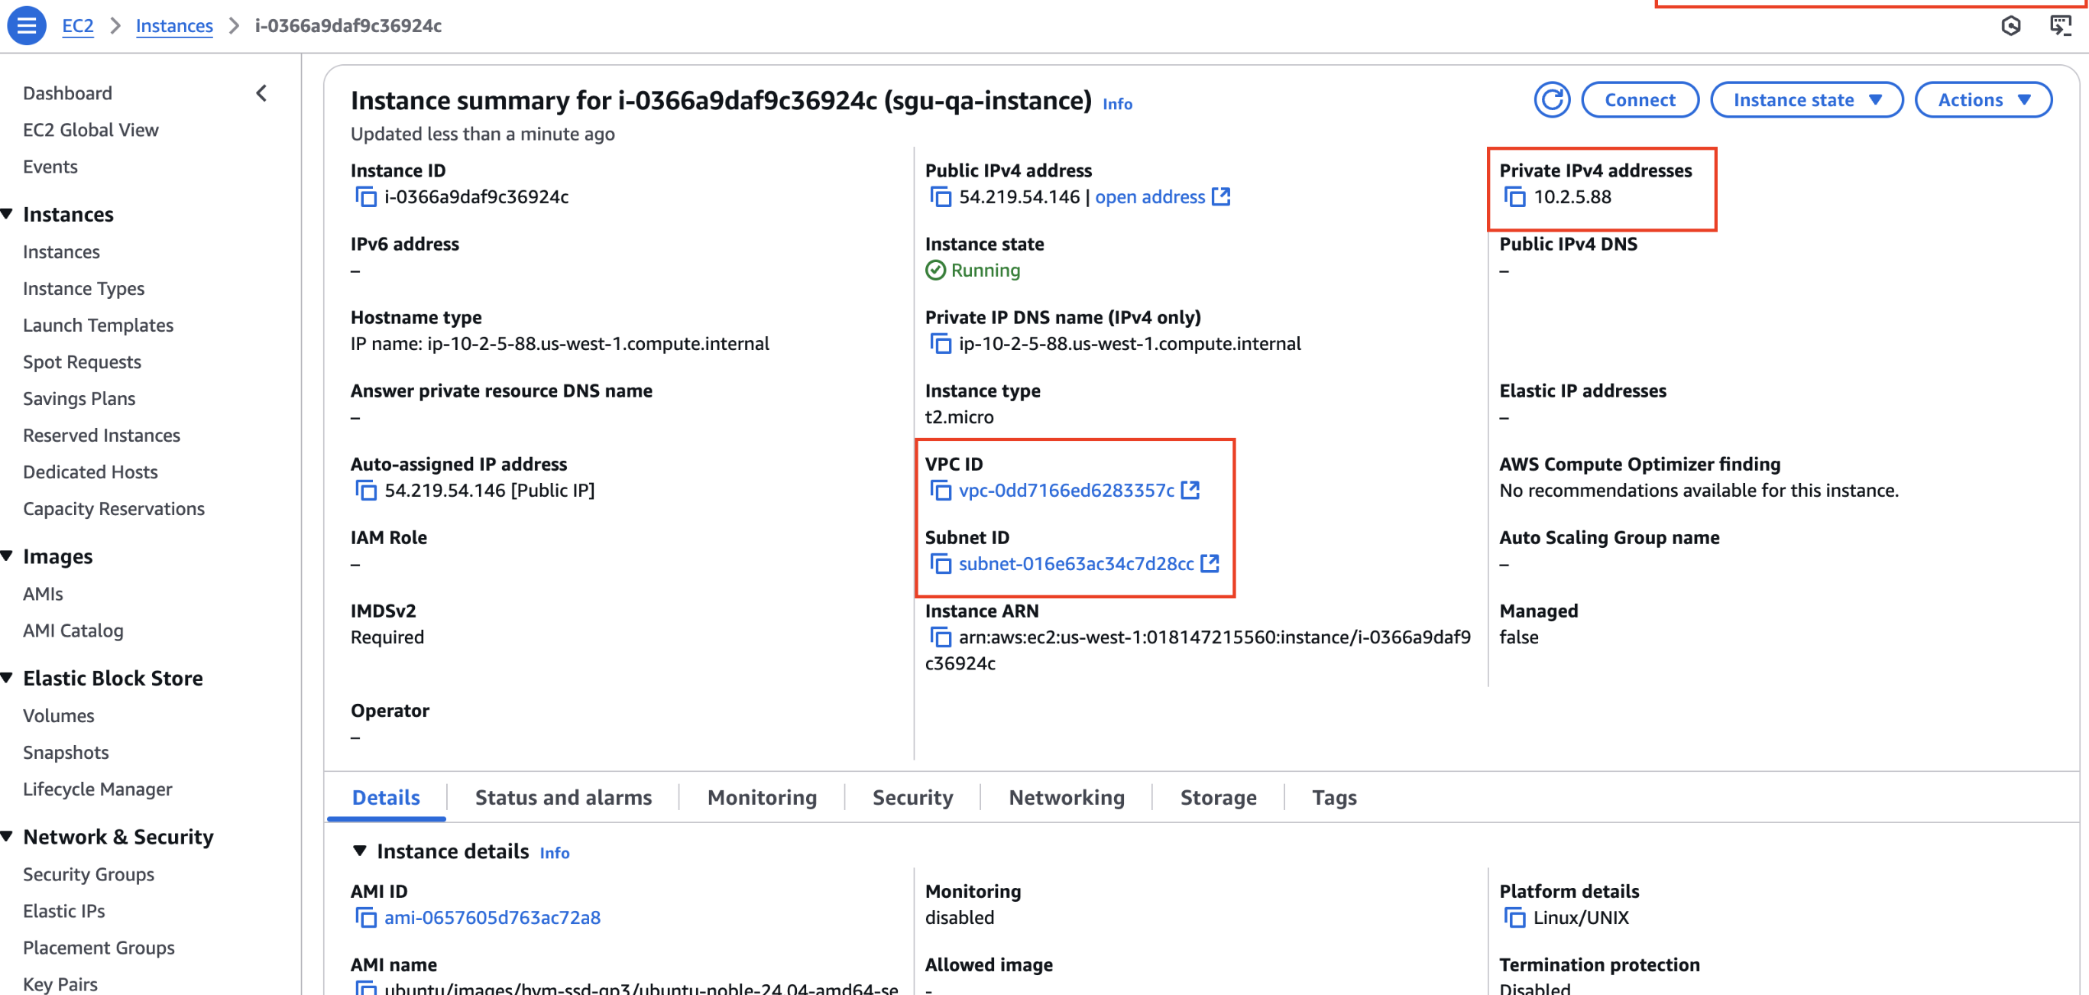The height and width of the screenshot is (995, 2089).
Task: Click the refresh instance summary icon
Action: (1550, 100)
